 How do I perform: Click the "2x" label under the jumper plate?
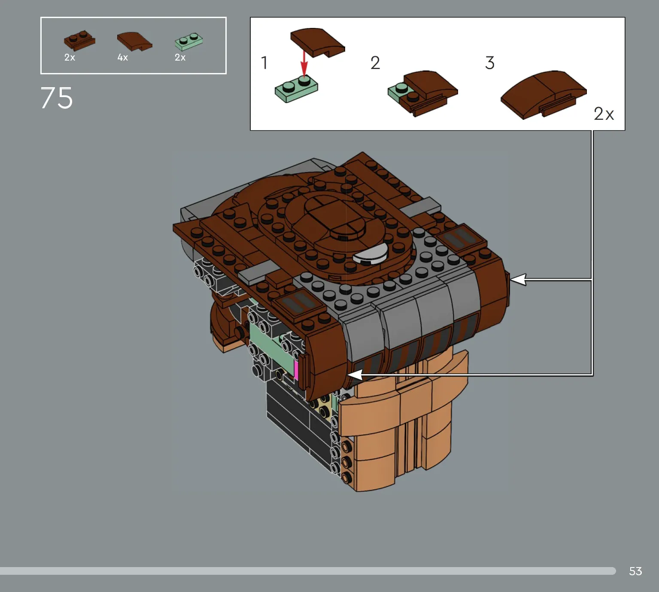(x=70, y=58)
